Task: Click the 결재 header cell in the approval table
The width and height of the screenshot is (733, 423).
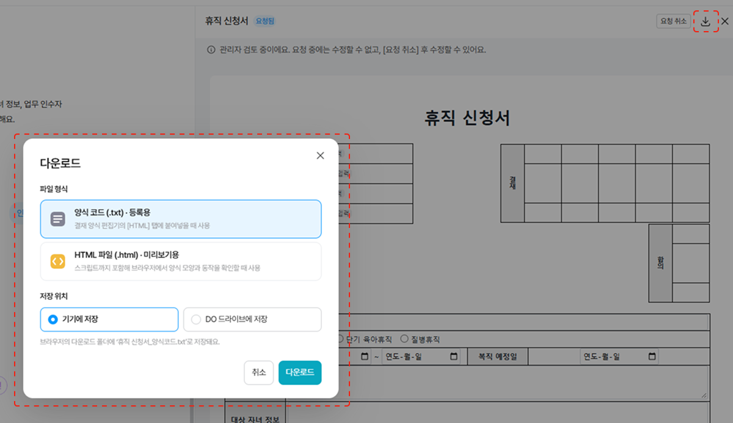Action: click(x=512, y=183)
